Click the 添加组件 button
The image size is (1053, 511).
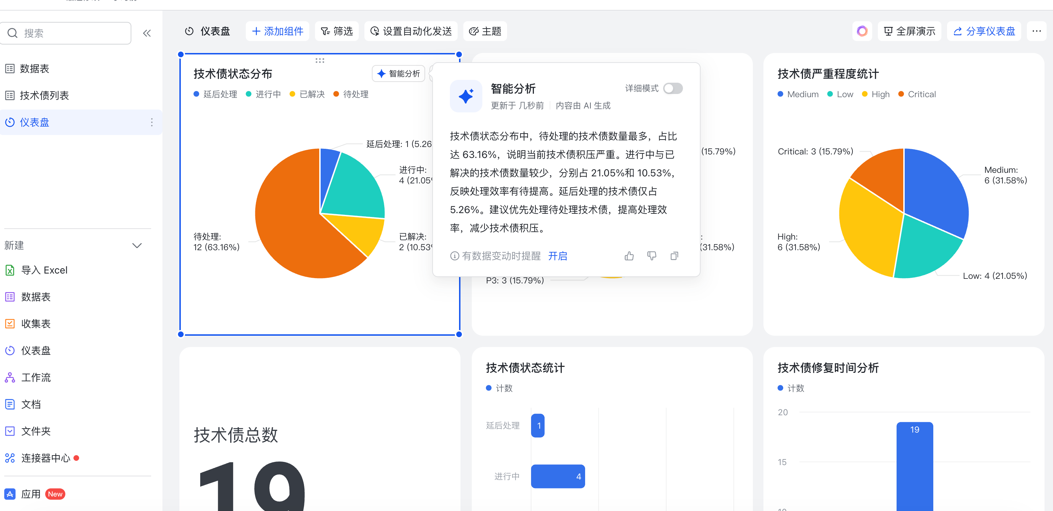coord(278,31)
